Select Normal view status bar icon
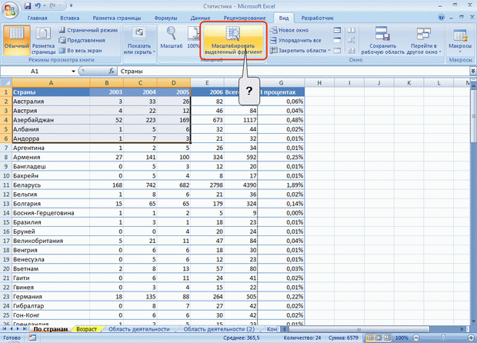The image size is (477, 343). [x=370, y=338]
